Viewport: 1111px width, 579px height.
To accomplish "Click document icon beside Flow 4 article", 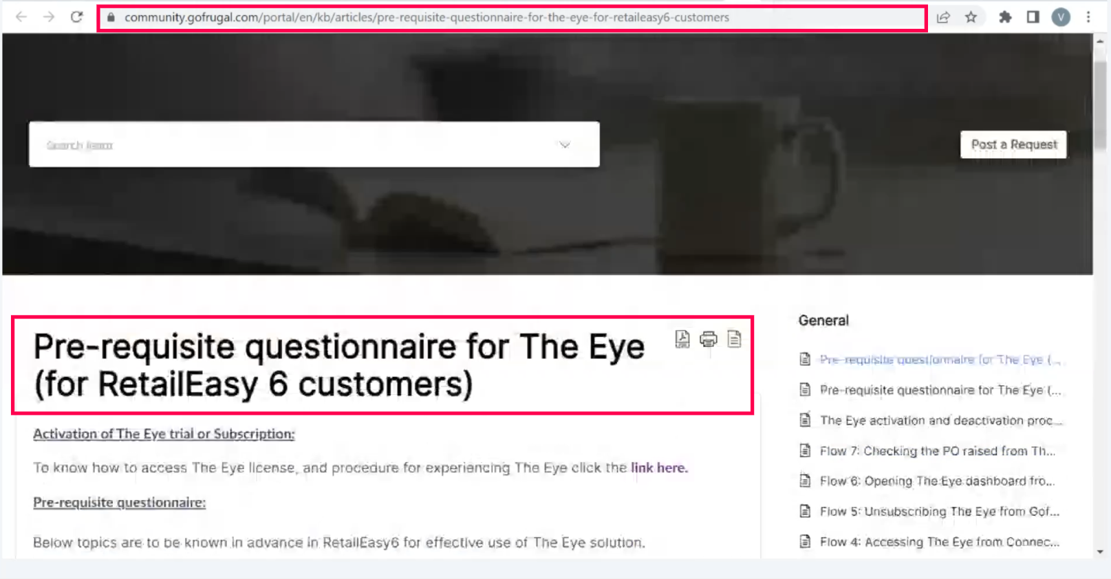I will [x=805, y=541].
